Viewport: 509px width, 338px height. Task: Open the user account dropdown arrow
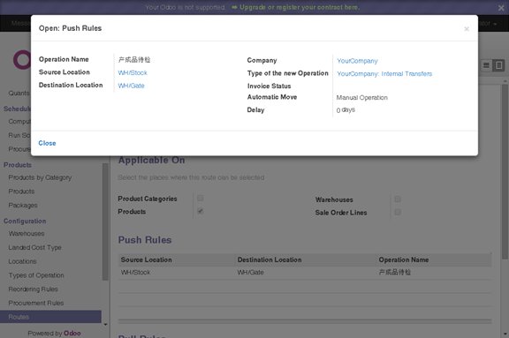tap(495, 24)
